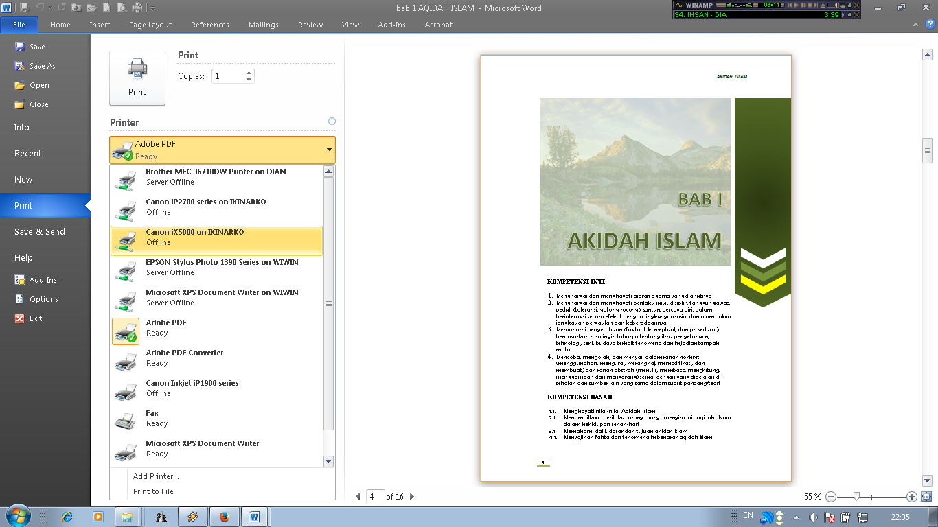
Task: Click Add Printer... option
Action: (x=156, y=476)
